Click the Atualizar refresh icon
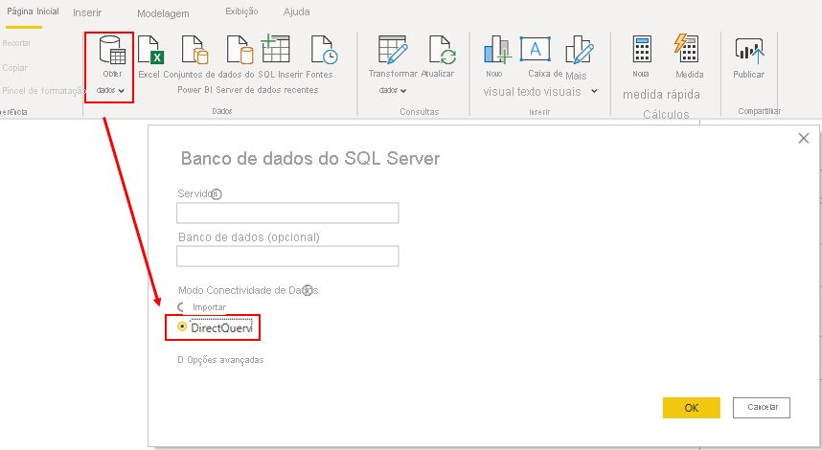 [442, 50]
